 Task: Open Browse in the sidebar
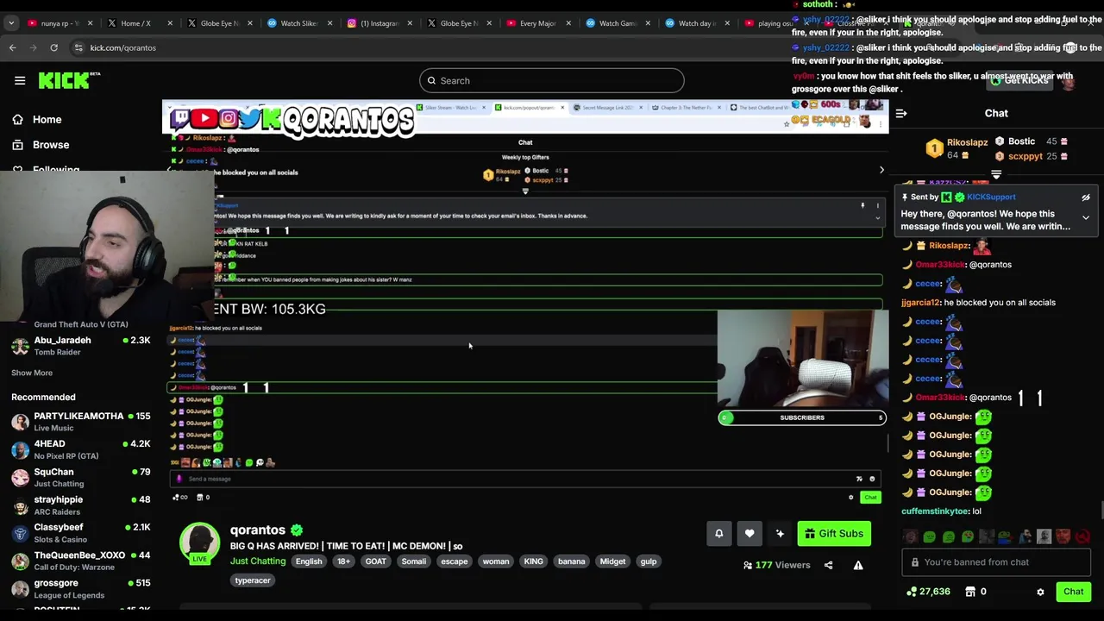(41, 145)
